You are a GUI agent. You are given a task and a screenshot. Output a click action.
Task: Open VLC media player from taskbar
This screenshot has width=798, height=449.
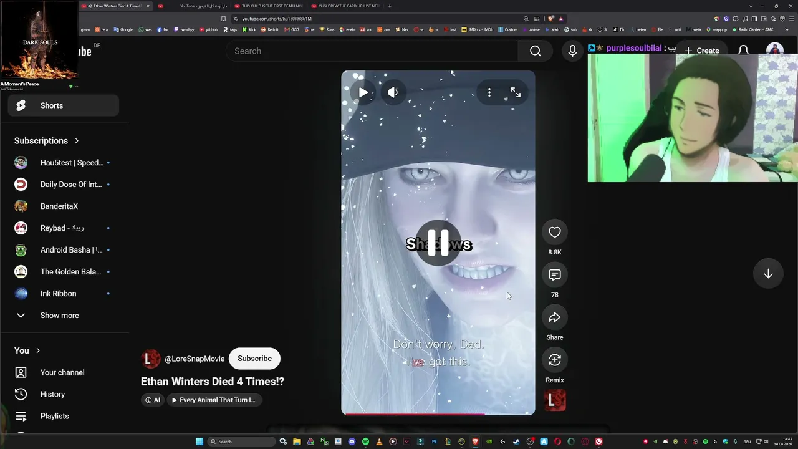[379, 442]
